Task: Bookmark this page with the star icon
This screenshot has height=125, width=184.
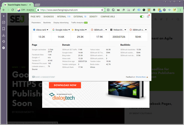Action: [102, 10]
